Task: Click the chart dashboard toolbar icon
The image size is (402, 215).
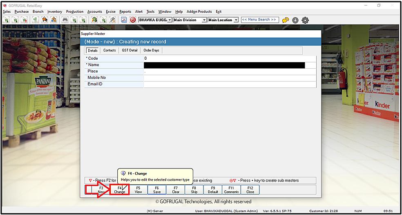Action: coord(124,20)
